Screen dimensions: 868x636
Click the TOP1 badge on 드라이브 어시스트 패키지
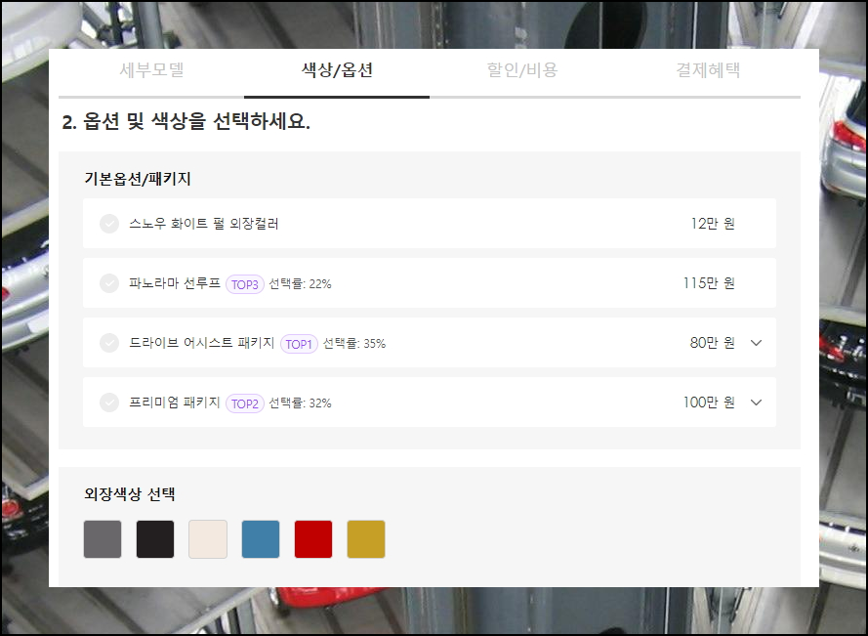click(x=299, y=344)
